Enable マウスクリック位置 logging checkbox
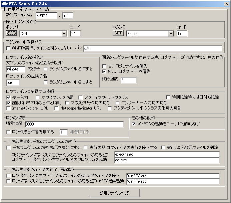 [x=38, y=97]
